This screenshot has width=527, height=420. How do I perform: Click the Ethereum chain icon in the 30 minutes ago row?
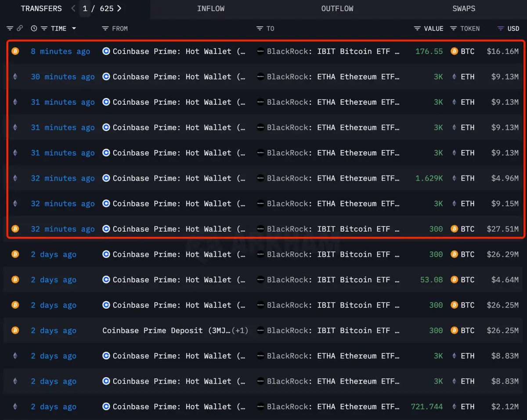coord(15,77)
